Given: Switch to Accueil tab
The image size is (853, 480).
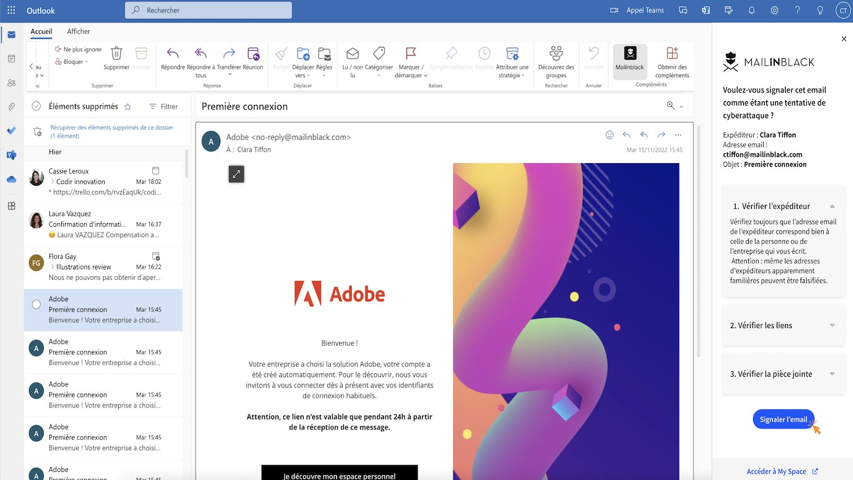Looking at the screenshot, I should (41, 31).
